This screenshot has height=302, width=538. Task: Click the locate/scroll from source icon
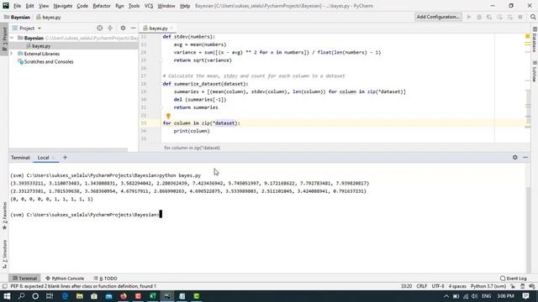(x=99, y=28)
